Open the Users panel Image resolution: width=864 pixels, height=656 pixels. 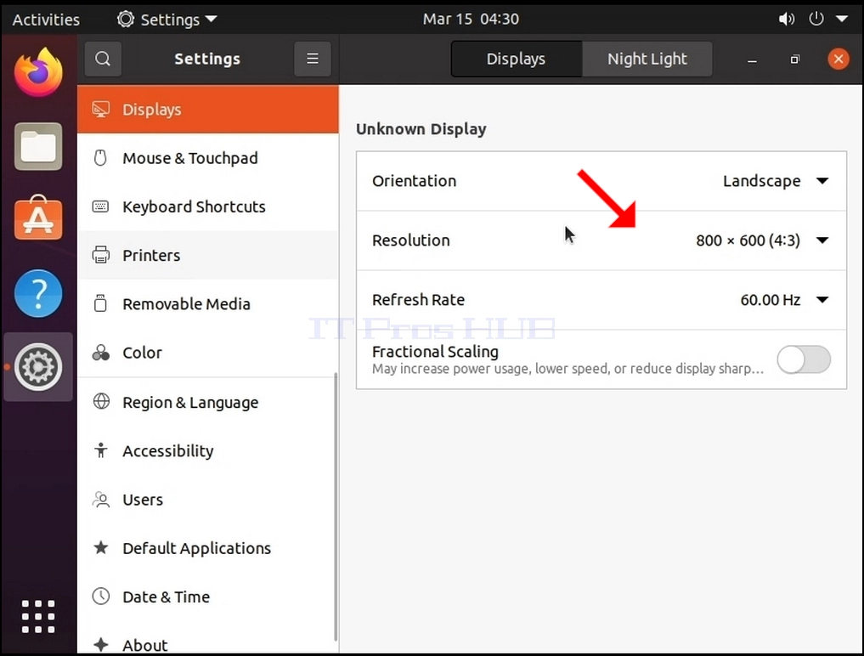click(x=208, y=500)
